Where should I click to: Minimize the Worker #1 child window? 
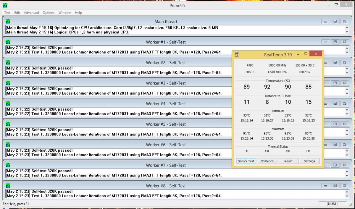[325, 42]
